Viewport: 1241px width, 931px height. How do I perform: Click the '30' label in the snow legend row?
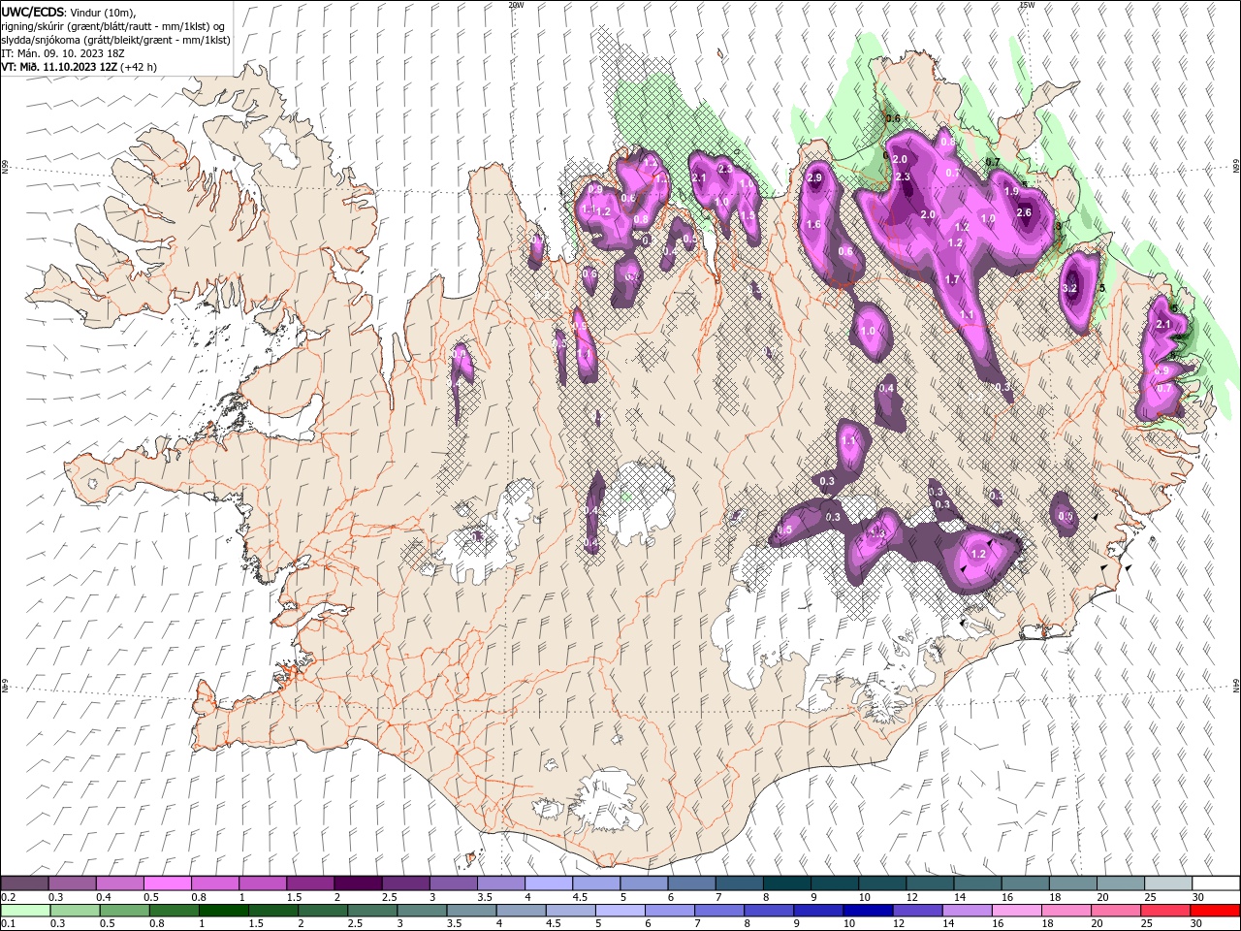[1198, 897]
